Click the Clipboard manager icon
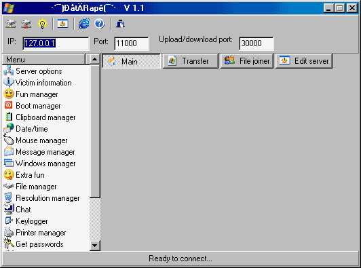 (9, 117)
